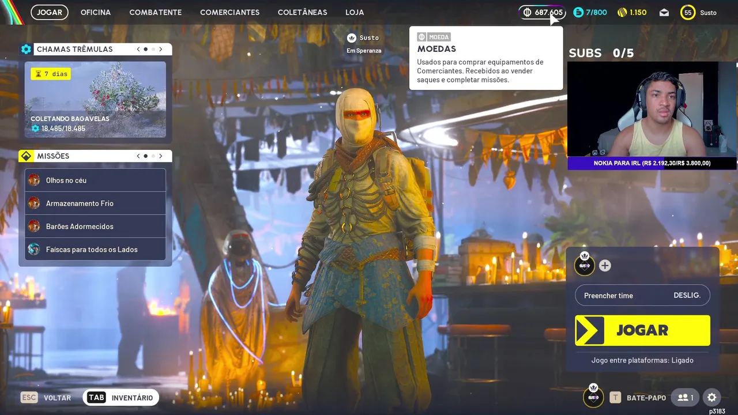Click the Barões Adormecidos trader portrait icon
The image size is (738, 415).
pos(34,226)
